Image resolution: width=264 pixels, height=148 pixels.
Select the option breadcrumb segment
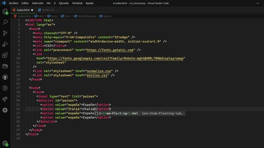tap(107, 16)
